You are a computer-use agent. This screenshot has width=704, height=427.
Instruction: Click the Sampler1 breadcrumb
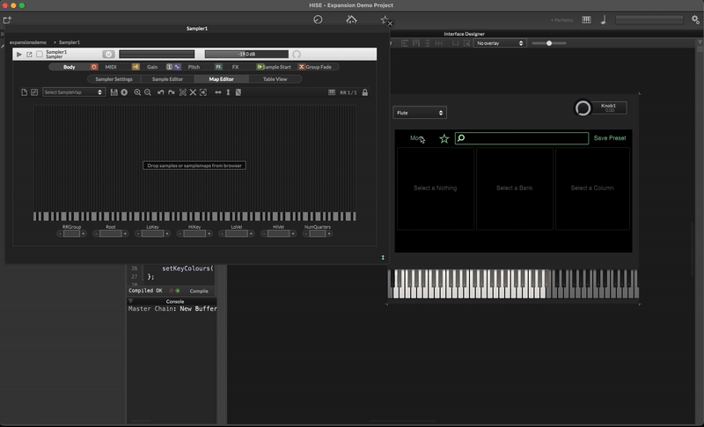(70, 42)
